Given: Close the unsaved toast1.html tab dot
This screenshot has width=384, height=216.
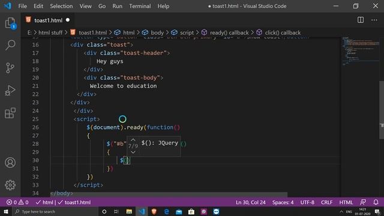Looking at the screenshot, I should [68, 20].
